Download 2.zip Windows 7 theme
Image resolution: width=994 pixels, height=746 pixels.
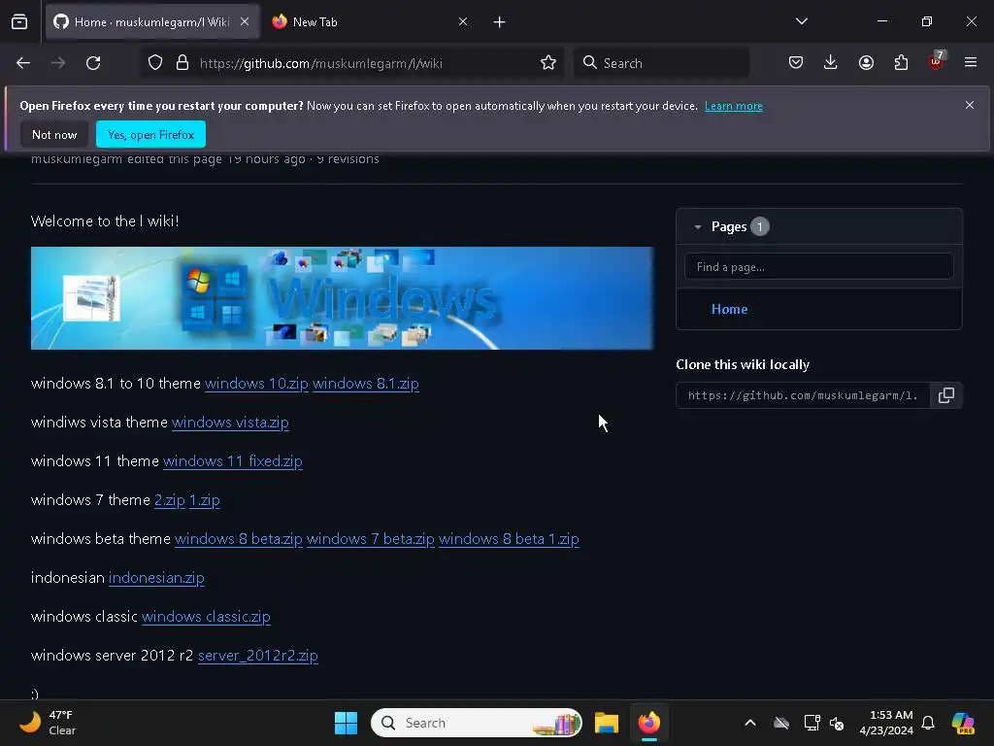[x=170, y=500]
